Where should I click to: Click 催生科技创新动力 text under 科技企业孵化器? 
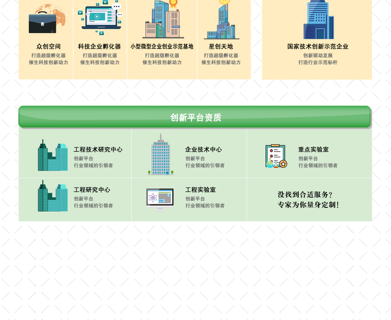pos(100,62)
